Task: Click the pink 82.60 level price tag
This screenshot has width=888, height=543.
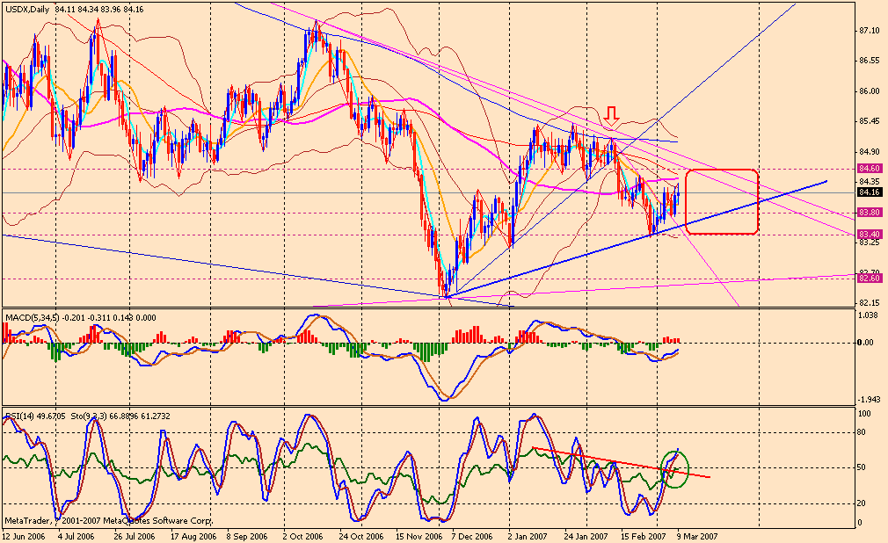Action: (x=870, y=278)
